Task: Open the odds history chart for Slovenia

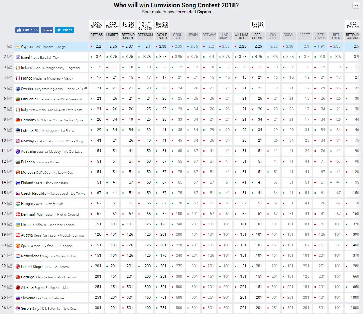Action: point(9,297)
